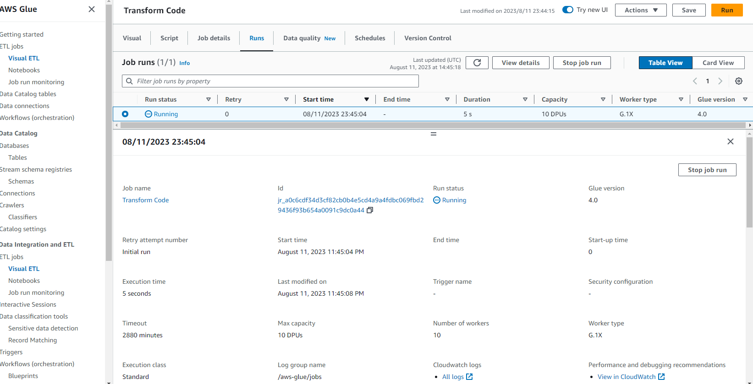The height and width of the screenshot is (384, 753).
Task: Click the sidebar vertical scrollbar
Action: pos(109,133)
